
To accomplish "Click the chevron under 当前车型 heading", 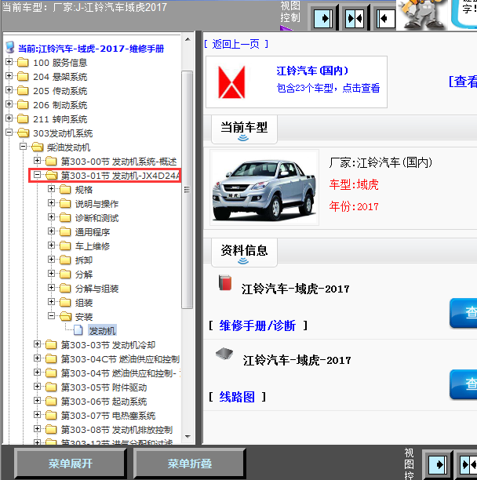I will tap(243, 138).
